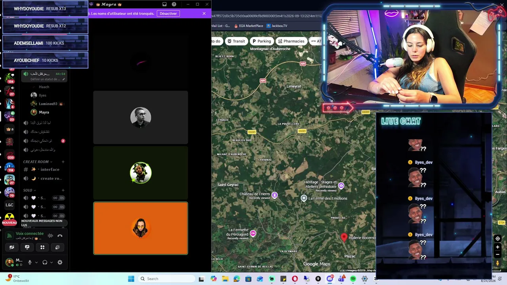Open the activities launcher button
The height and width of the screenshot is (285, 507).
[42, 247]
